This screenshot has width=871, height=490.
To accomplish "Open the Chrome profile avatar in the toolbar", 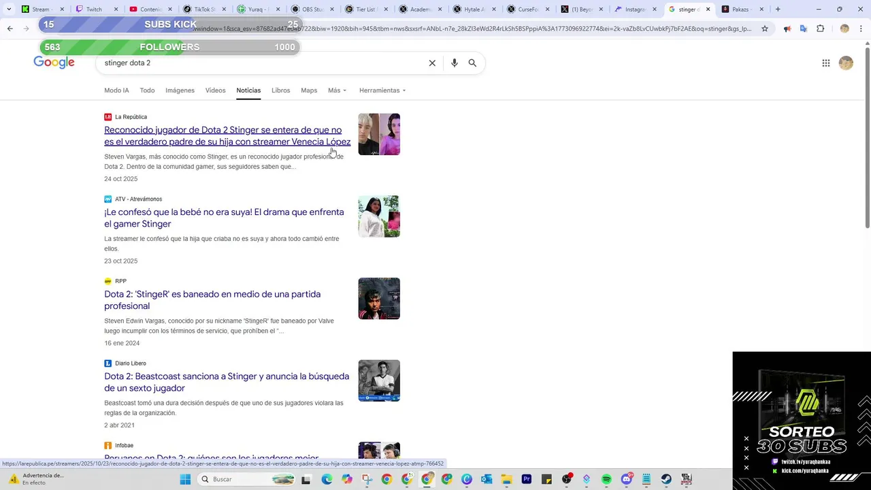I will click(x=844, y=29).
